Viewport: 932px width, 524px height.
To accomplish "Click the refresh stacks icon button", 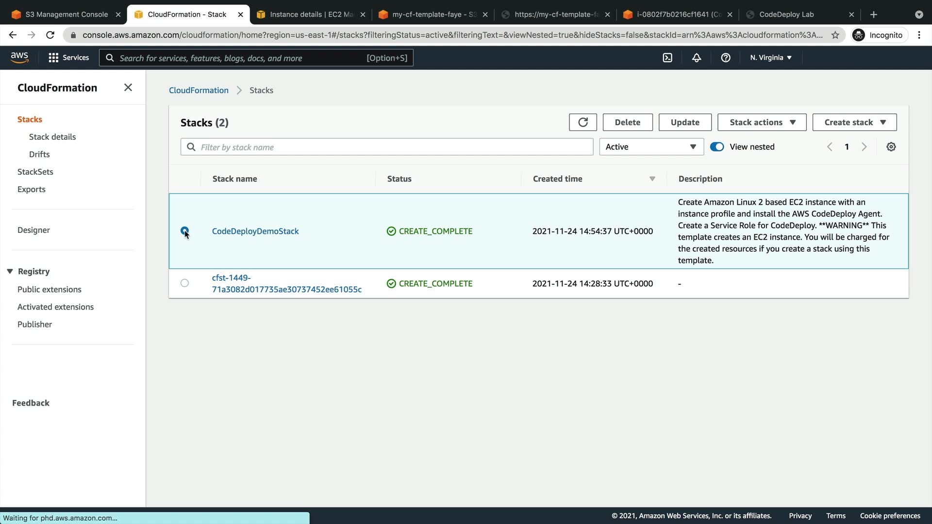I will 582,122.
